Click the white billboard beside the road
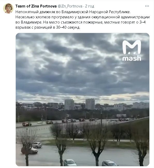 (121, 115)
